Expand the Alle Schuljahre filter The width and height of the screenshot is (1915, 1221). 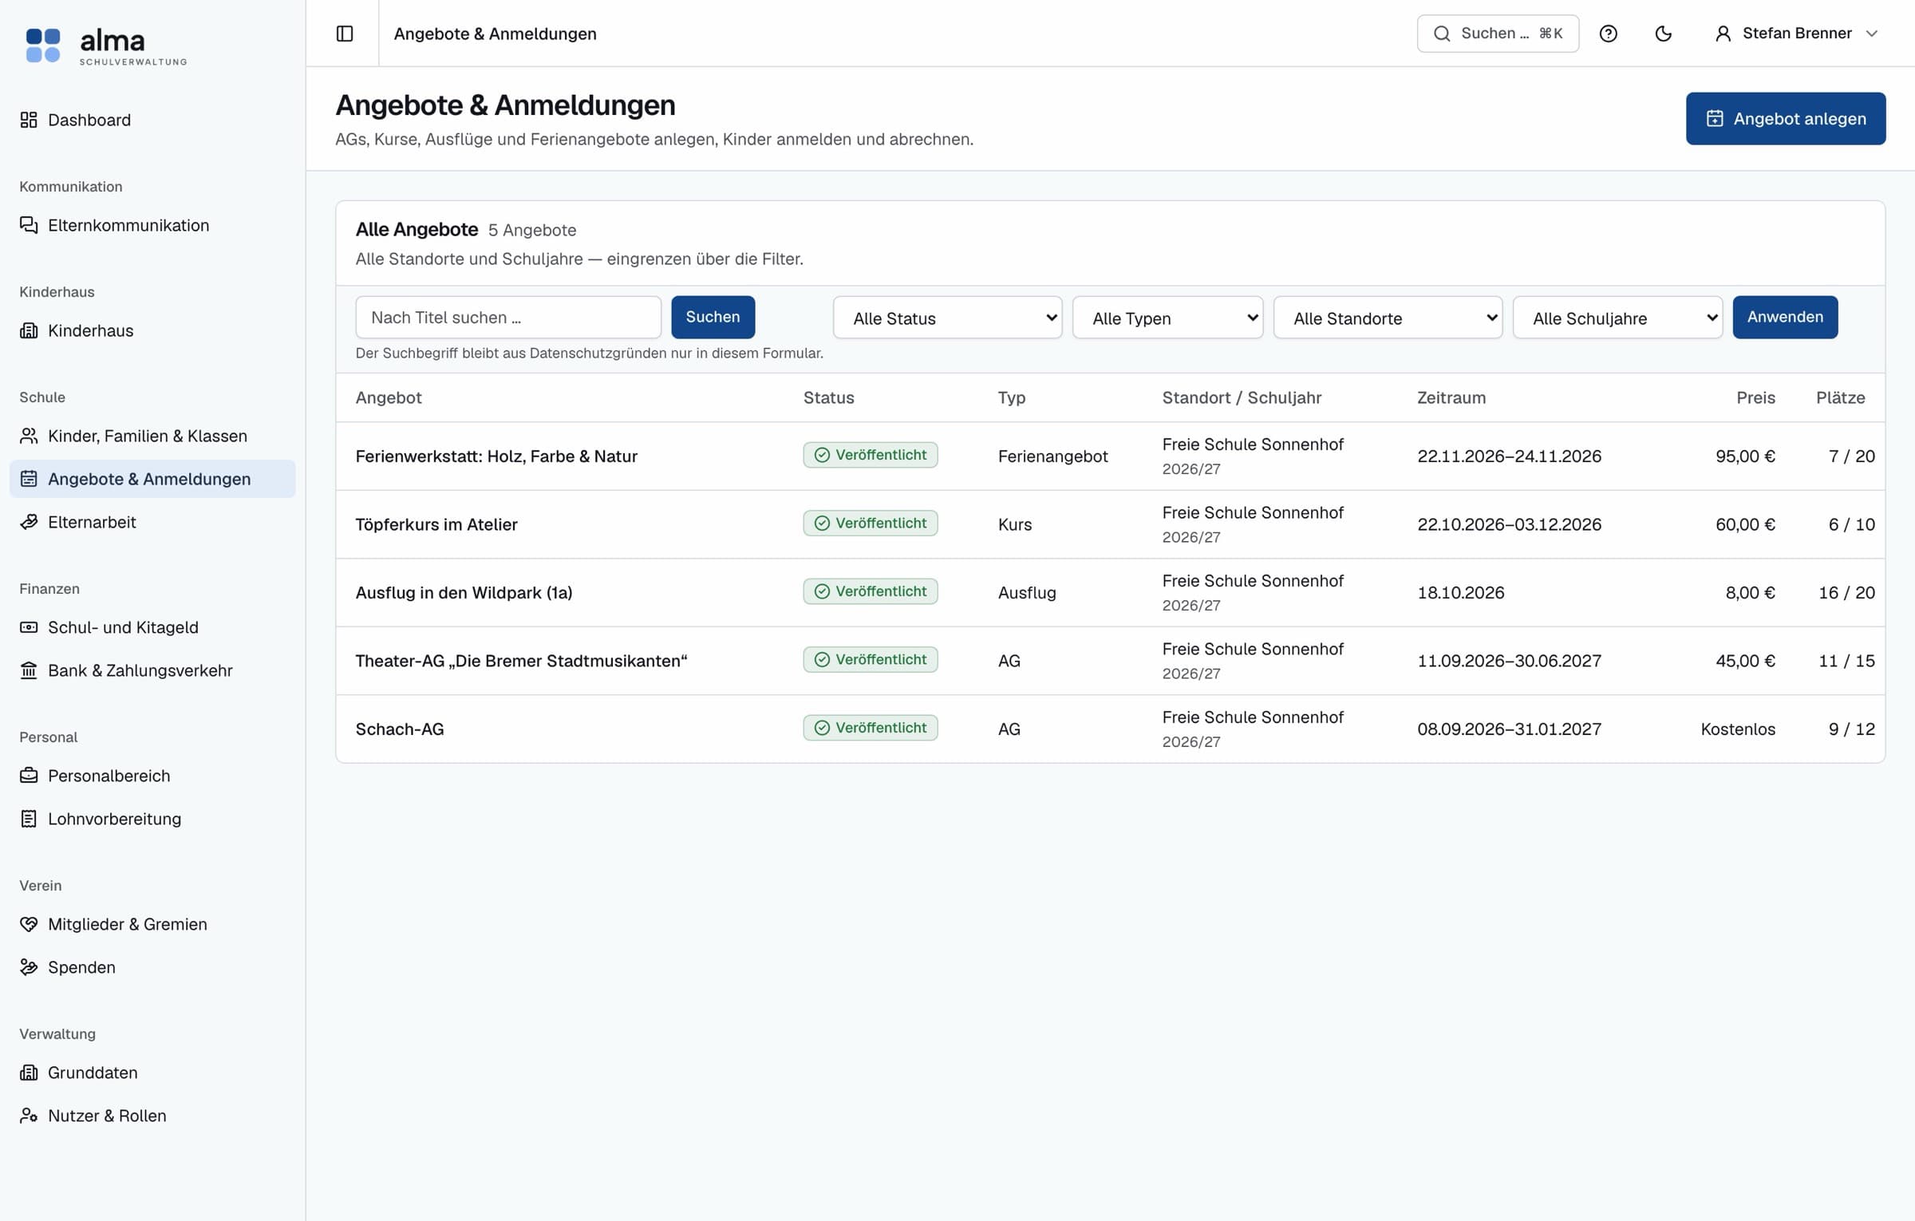coord(1617,318)
